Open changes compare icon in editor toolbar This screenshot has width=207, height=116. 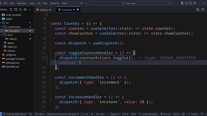[x=198, y=9]
